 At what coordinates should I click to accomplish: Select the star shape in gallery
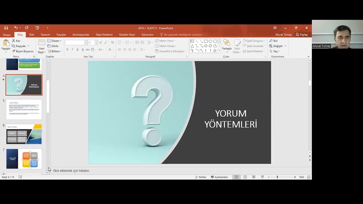point(215,50)
